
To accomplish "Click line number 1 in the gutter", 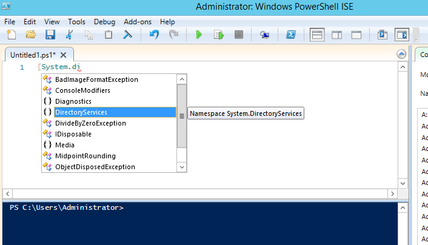I will coord(22,67).
